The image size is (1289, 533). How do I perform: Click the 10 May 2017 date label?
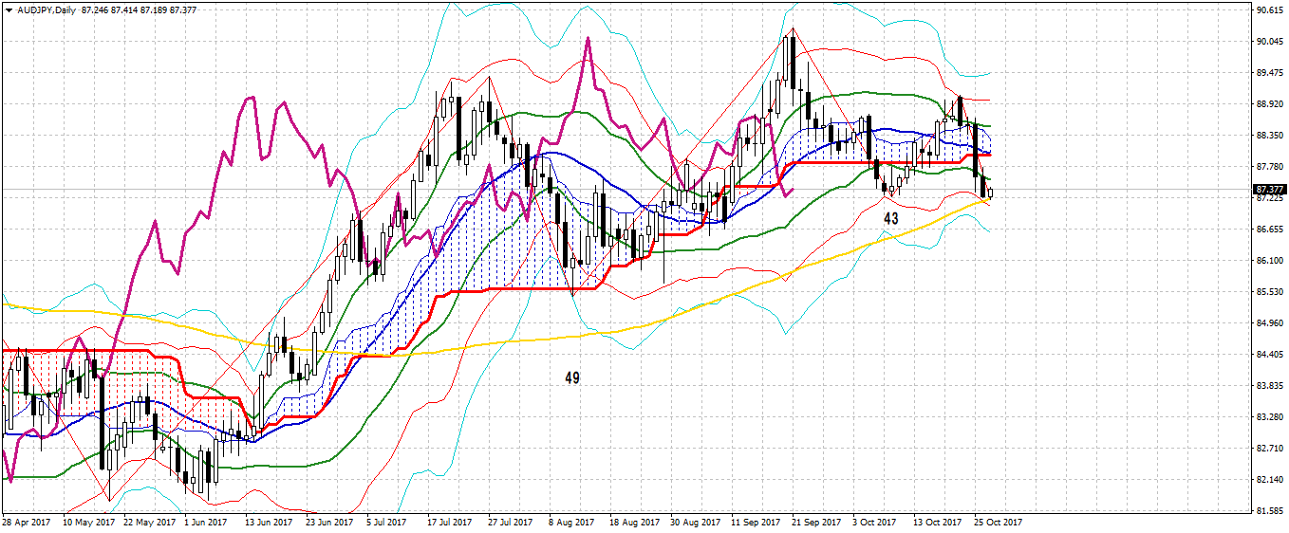[x=87, y=523]
